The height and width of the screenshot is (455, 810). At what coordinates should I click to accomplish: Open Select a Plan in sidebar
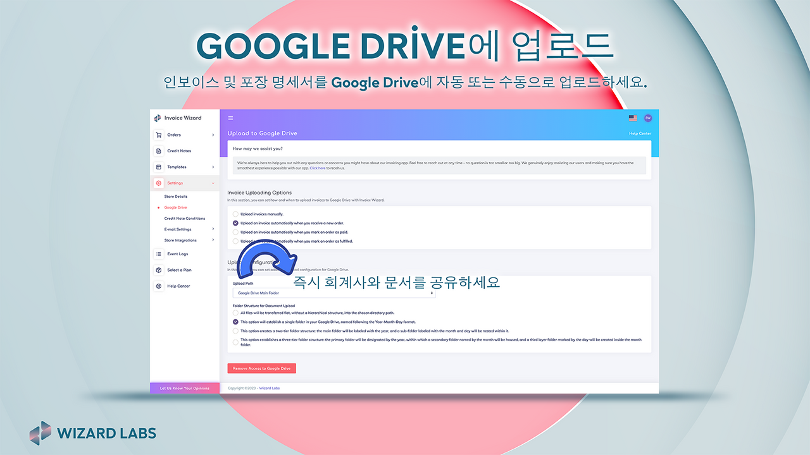tap(179, 270)
